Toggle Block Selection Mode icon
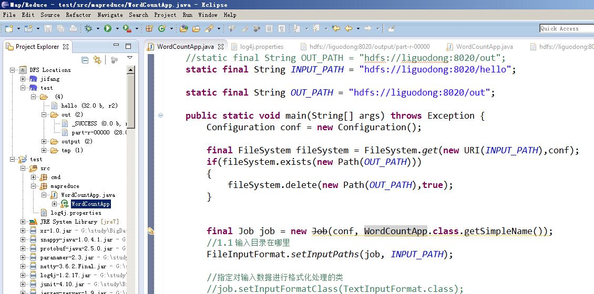 click(269, 28)
